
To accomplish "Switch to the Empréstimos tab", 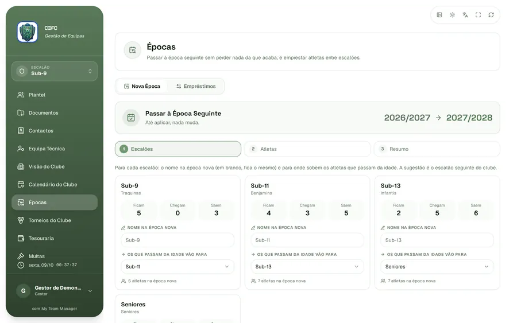I will (x=196, y=86).
